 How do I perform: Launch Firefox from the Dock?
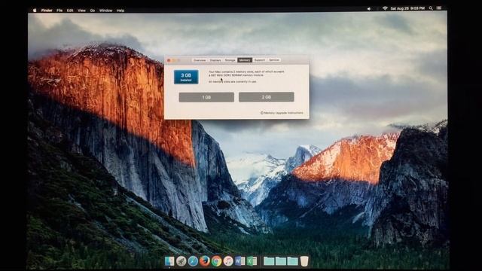pos(204,261)
